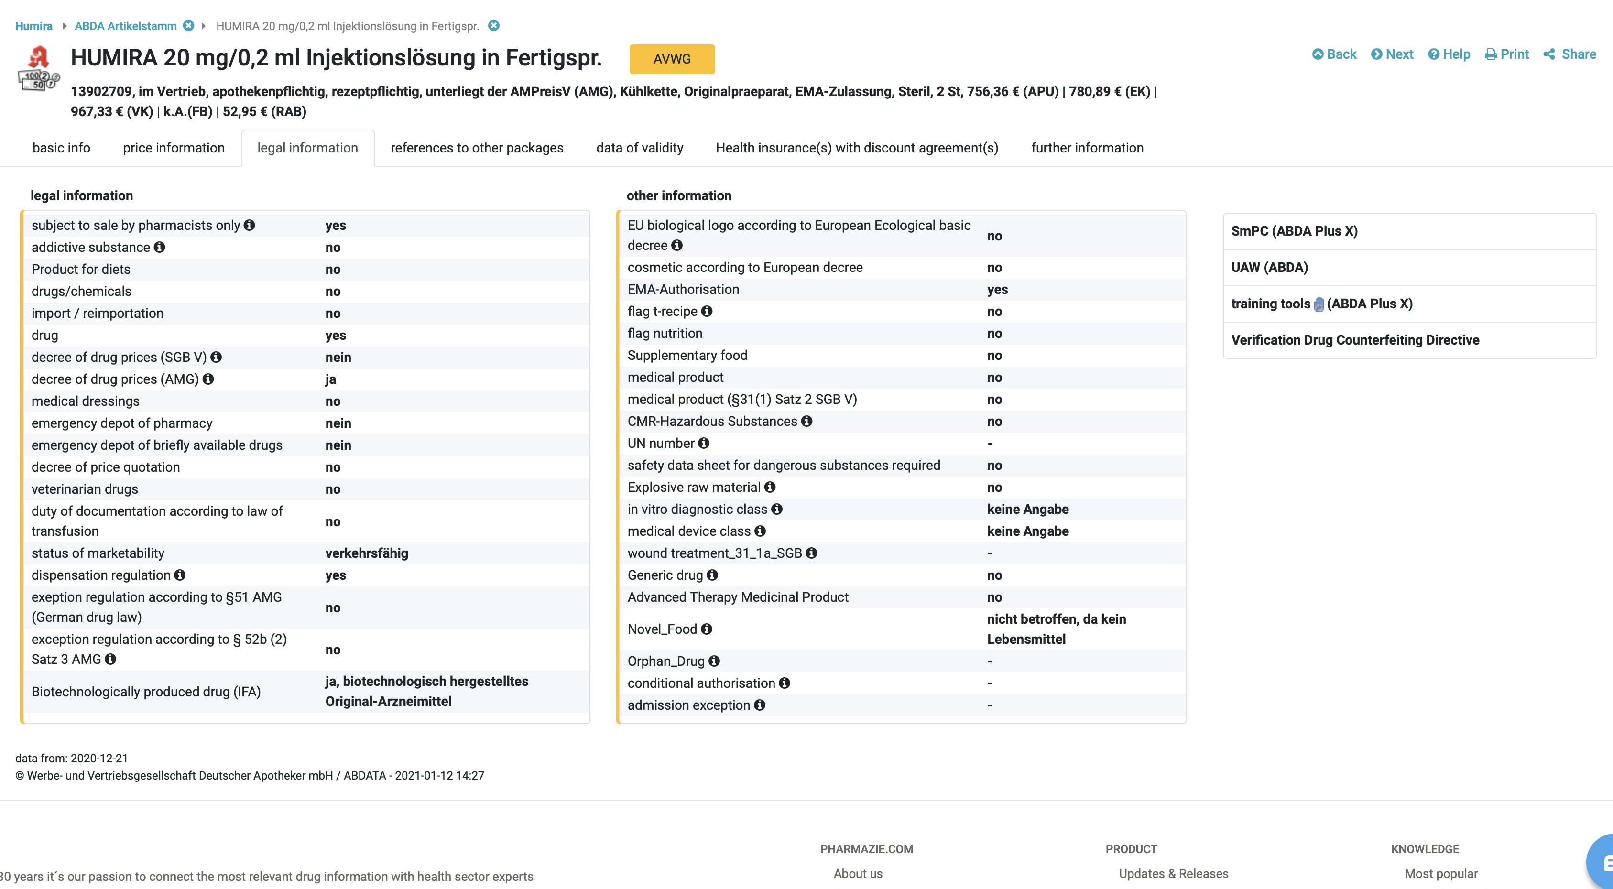Click the 'nicht betroffen, da kein Lebensmittel' value

(x=1057, y=629)
